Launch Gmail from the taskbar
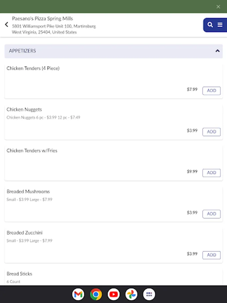The height and width of the screenshot is (303, 227). [78, 294]
